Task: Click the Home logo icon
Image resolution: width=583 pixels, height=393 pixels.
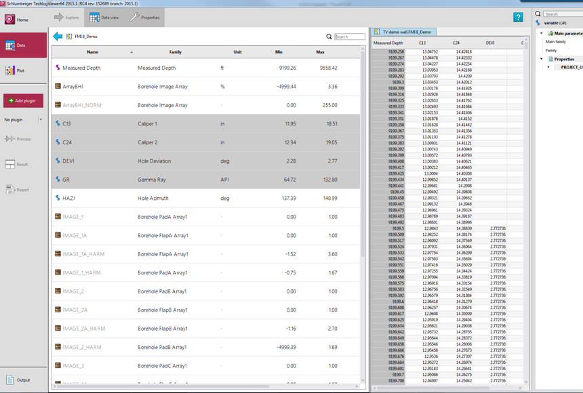Action: click(10, 20)
